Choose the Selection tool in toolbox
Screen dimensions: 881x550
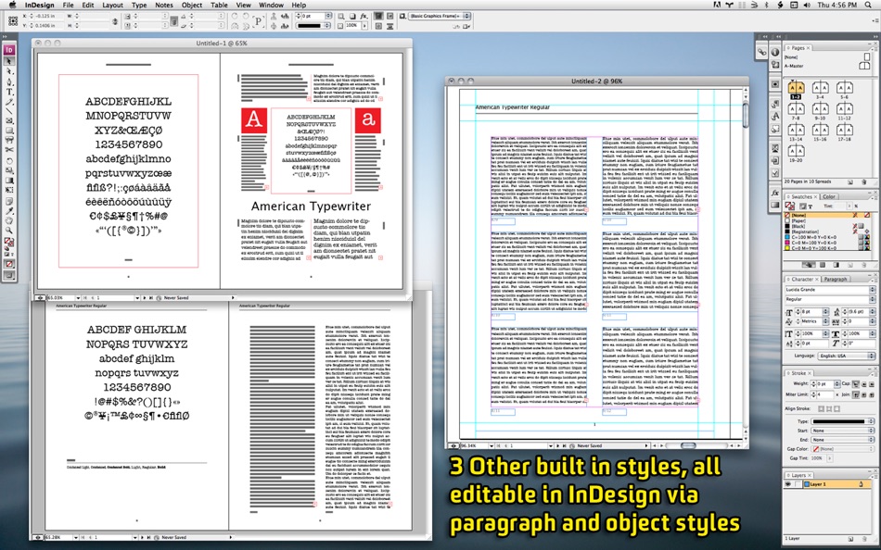(9, 61)
